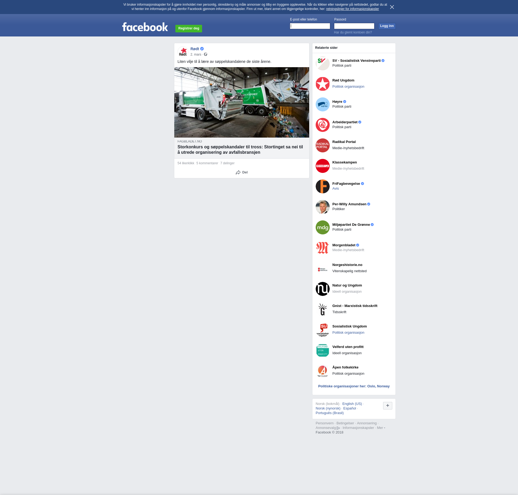This screenshot has width=518, height=495.
Task: Click the Høyre logo icon
Action: 323,104
